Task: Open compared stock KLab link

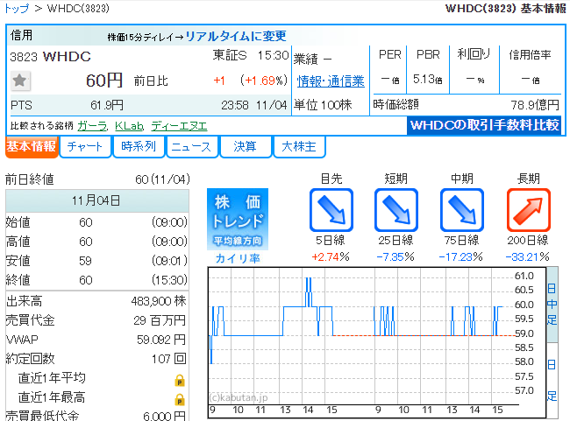Action: click(x=130, y=126)
